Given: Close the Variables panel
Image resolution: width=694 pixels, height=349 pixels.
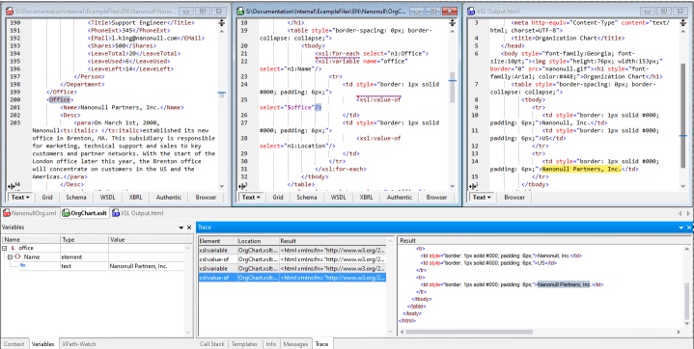Looking at the screenshot, I should [189, 228].
